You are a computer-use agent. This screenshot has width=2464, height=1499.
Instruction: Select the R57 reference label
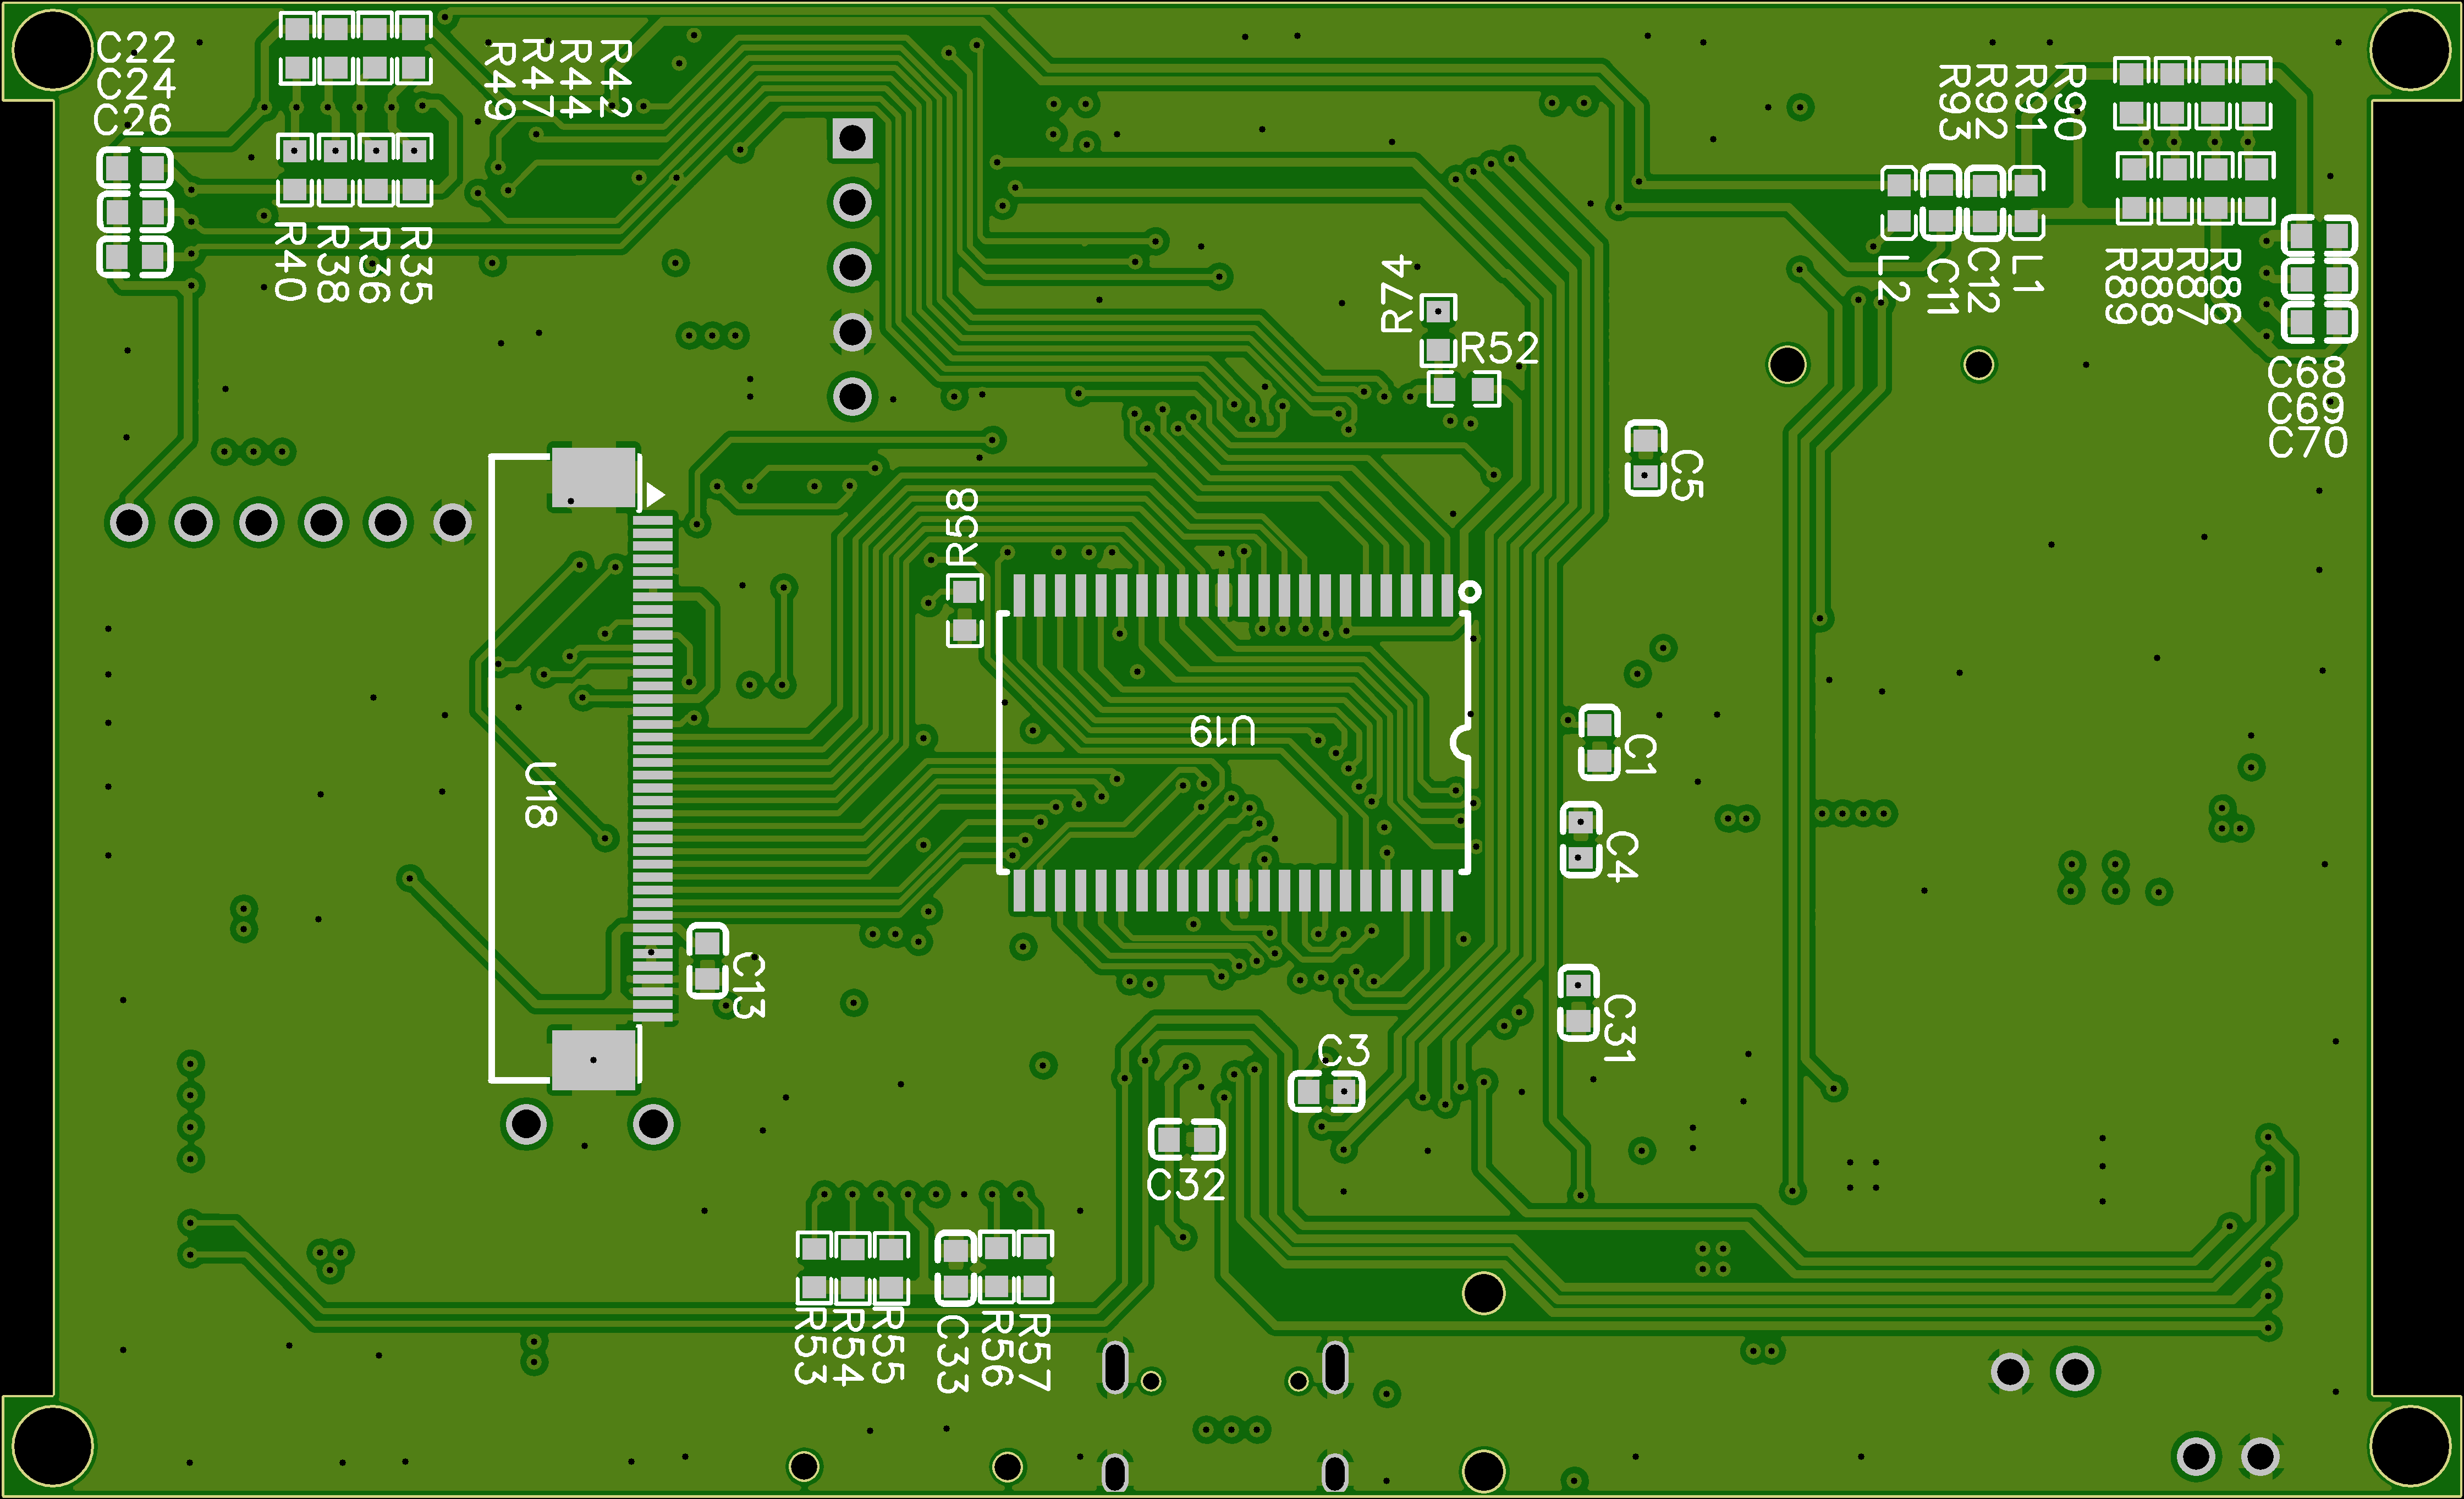[x=1034, y=1352]
